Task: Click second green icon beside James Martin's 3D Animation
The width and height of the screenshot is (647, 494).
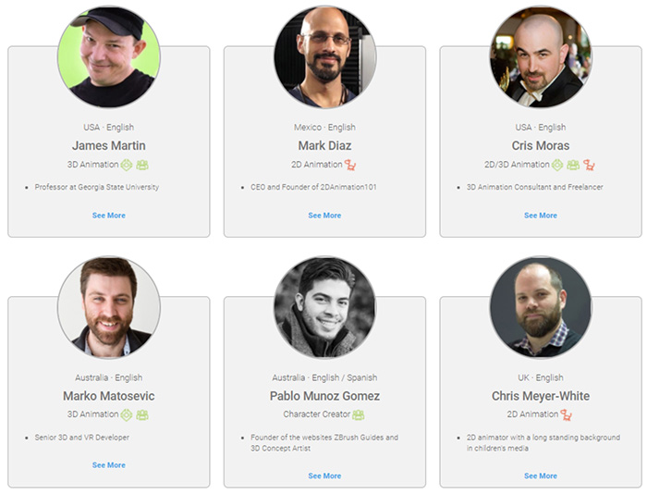Action: pyautogui.click(x=142, y=165)
